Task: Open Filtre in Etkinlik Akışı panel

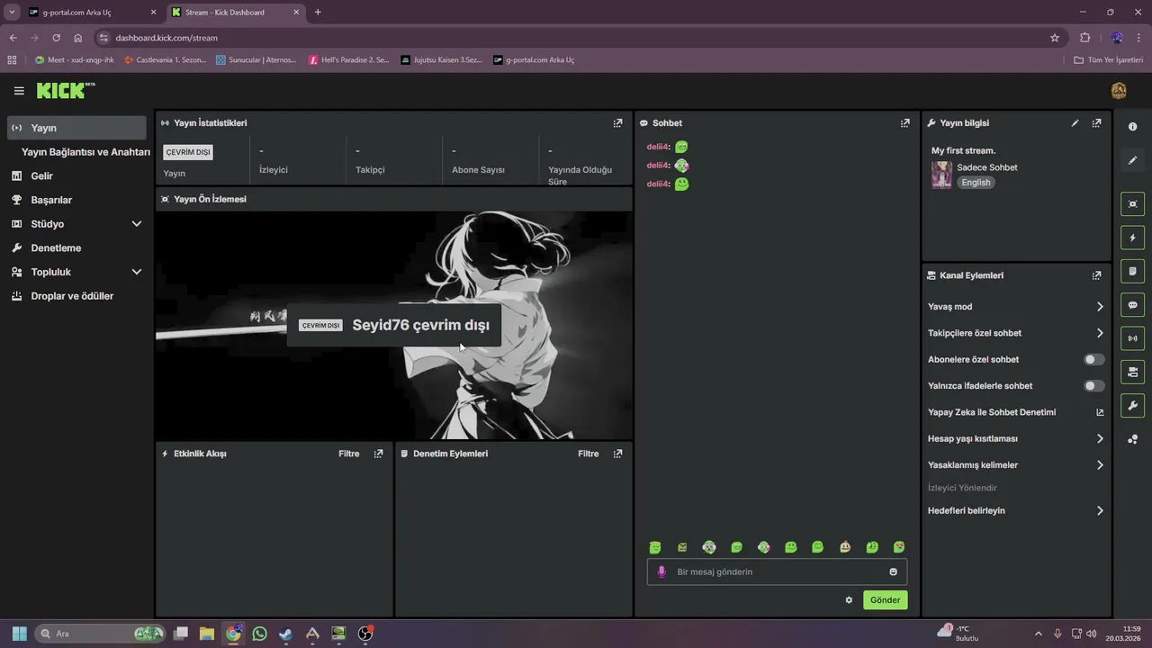Action: point(348,454)
